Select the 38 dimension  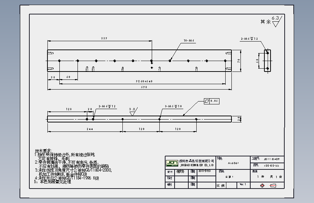click(53, 77)
